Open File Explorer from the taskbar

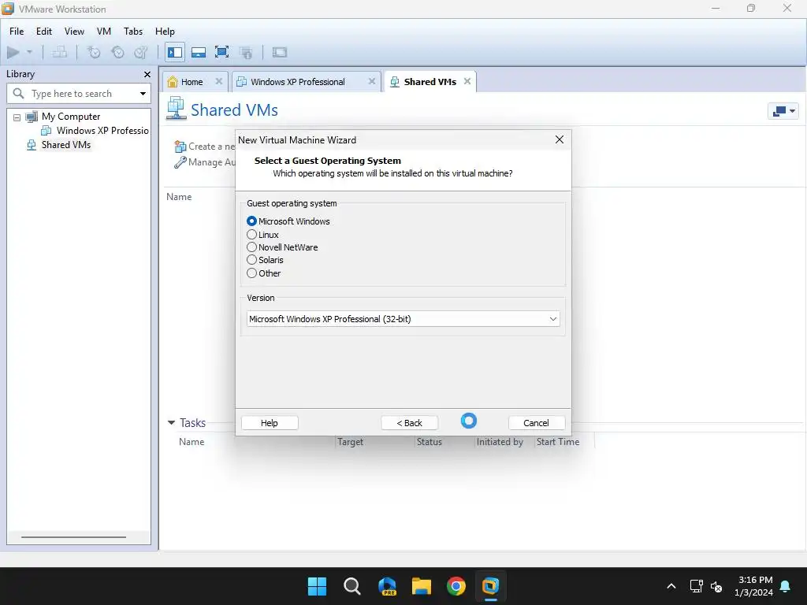click(x=422, y=586)
